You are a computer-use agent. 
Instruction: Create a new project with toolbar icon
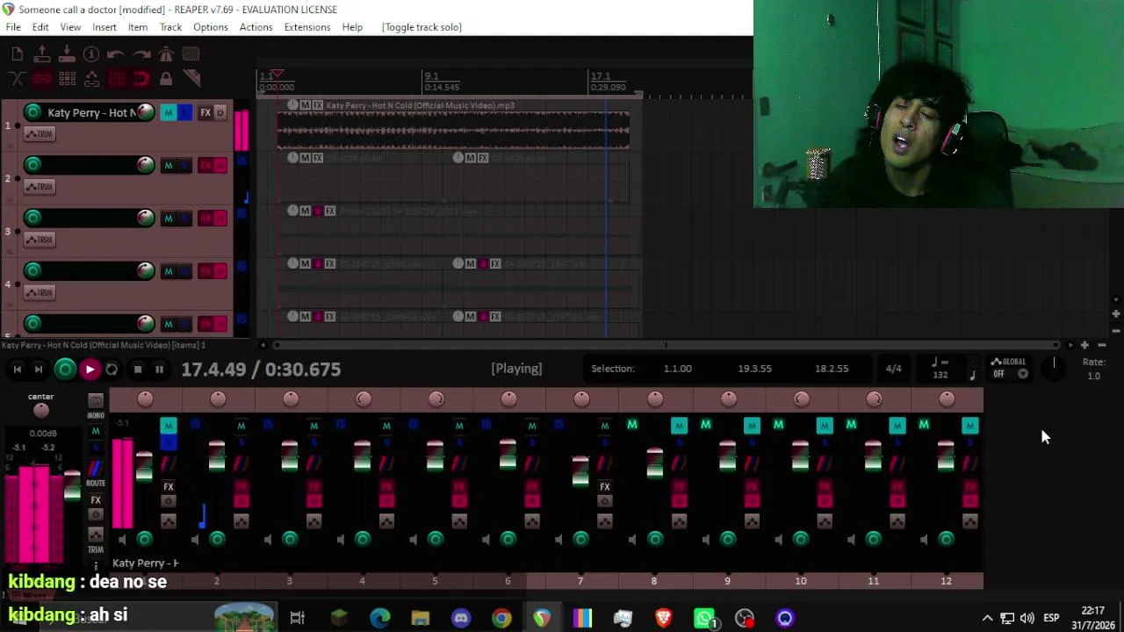[x=18, y=54]
